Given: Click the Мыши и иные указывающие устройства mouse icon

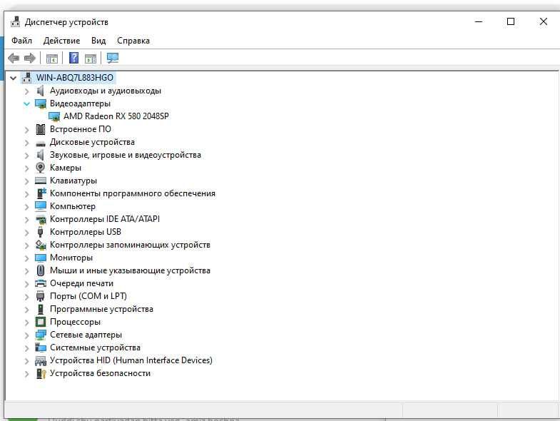Looking at the screenshot, I should pos(41,270).
